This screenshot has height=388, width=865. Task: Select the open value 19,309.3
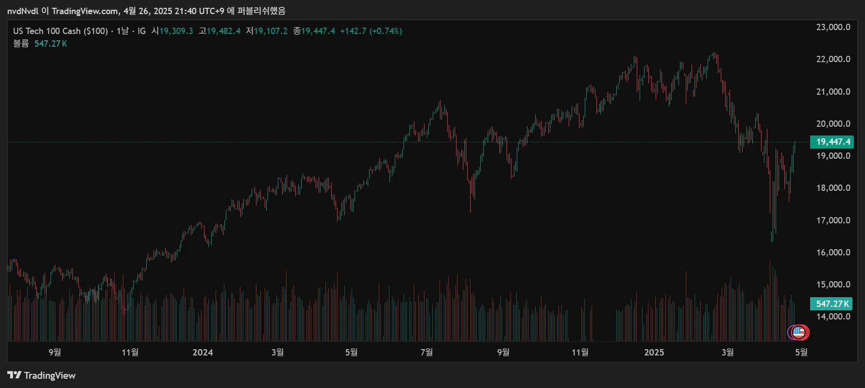pos(176,31)
